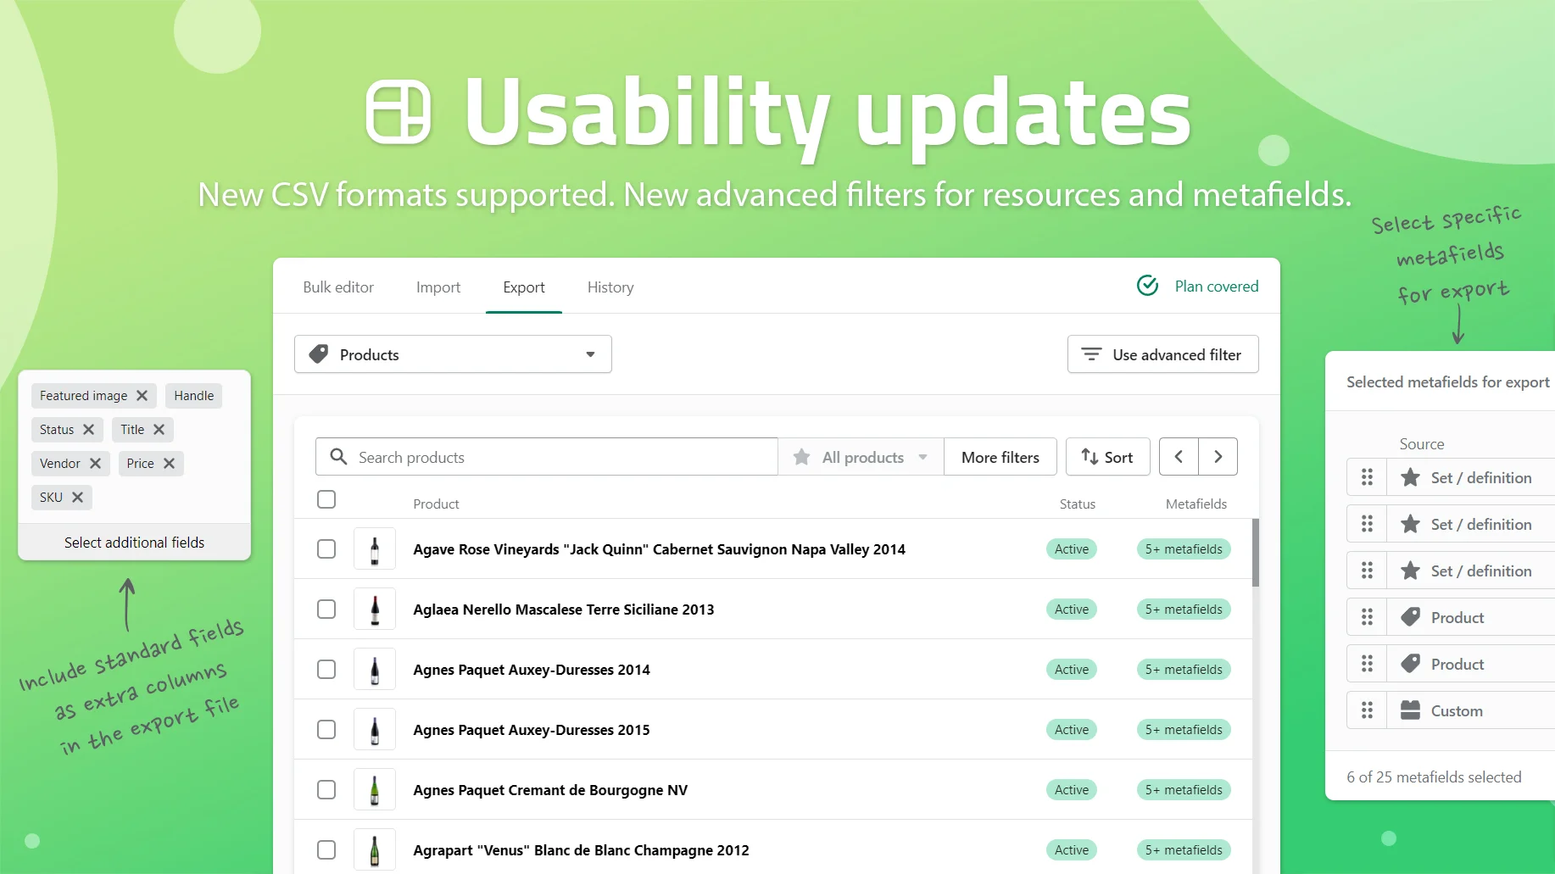Remove the SKU field tag
1555x874 pixels.
click(x=77, y=498)
